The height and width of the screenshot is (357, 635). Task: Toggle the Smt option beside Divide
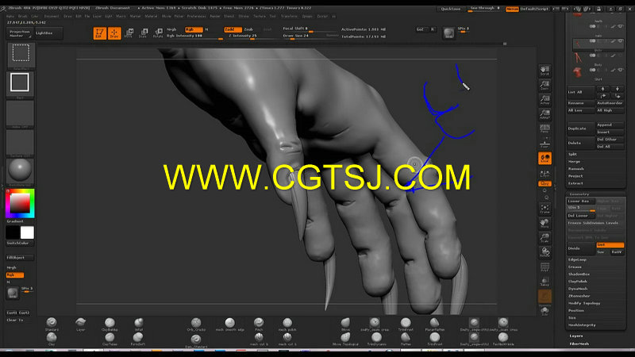click(610, 245)
